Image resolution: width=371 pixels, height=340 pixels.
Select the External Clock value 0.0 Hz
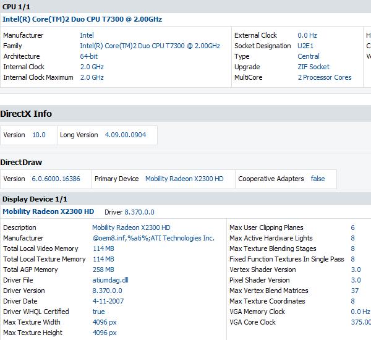307,35
